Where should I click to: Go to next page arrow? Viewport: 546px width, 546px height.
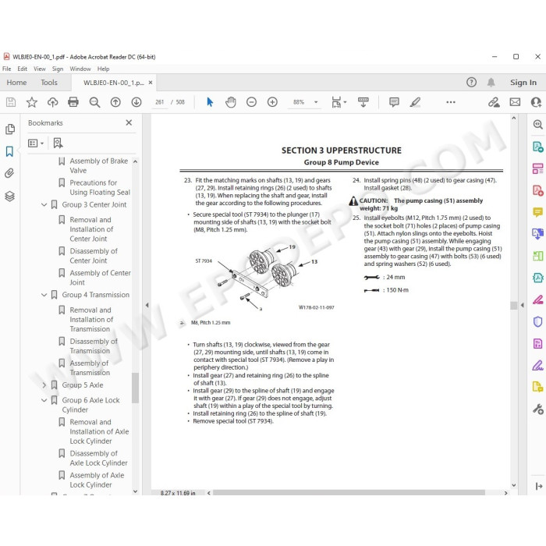[x=136, y=102]
